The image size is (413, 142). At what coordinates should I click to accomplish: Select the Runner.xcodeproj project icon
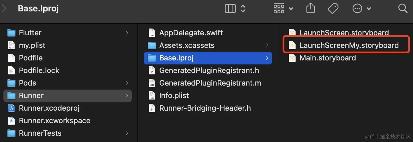[x=11, y=108]
